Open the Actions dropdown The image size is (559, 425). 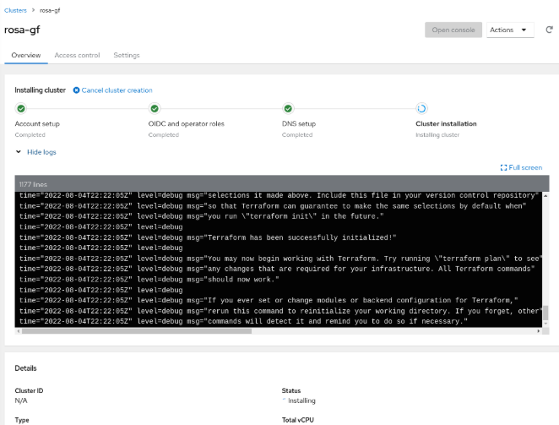coord(510,30)
